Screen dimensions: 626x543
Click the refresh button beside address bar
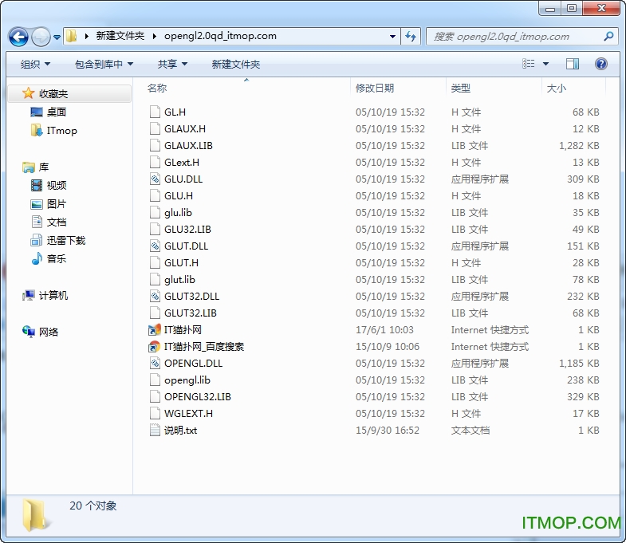[x=411, y=36]
